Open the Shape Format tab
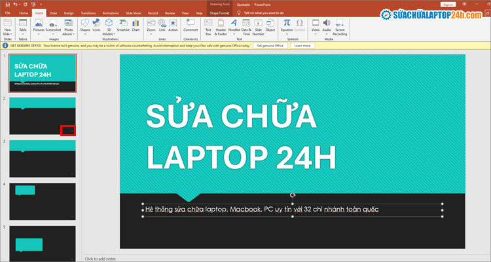 tap(218, 12)
